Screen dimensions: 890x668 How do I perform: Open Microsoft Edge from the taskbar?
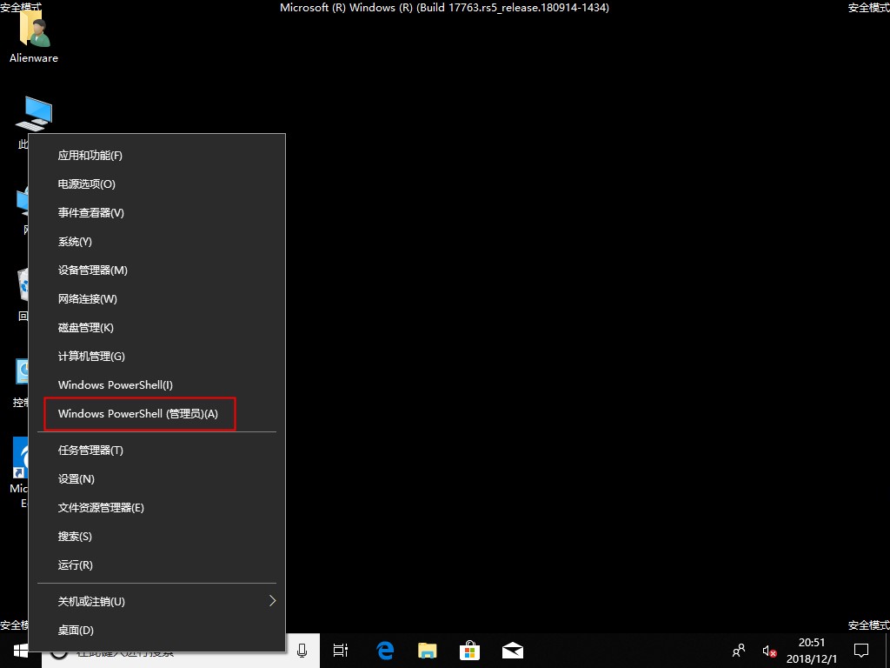(385, 650)
